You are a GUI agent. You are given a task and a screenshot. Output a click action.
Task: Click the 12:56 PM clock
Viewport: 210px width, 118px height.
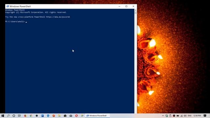[x=197, y=116]
